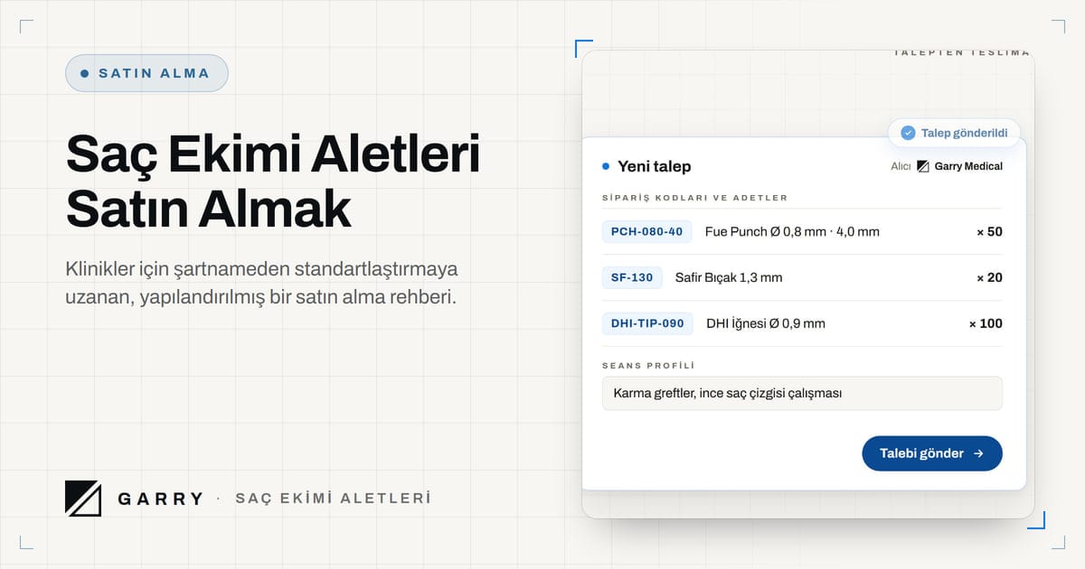
Task: Click the subtitle starting with Klinikler için
Action: click(262, 283)
